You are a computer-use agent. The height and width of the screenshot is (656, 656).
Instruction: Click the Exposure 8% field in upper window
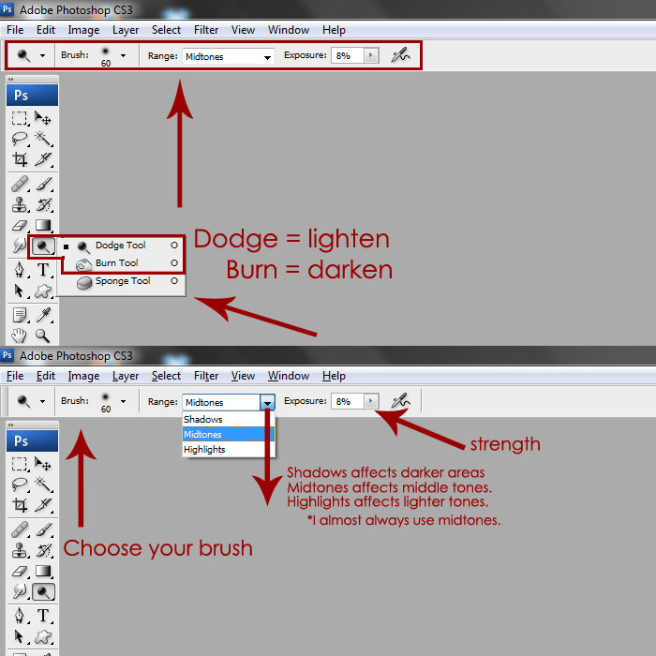pos(348,55)
